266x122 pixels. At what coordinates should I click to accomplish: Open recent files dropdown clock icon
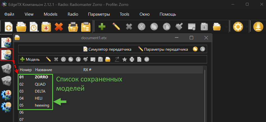click(x=34, y=27)
